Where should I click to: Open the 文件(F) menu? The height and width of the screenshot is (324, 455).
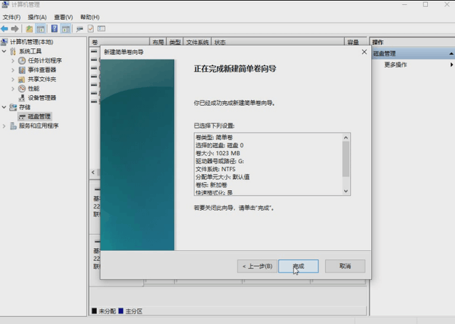point(11,17)
